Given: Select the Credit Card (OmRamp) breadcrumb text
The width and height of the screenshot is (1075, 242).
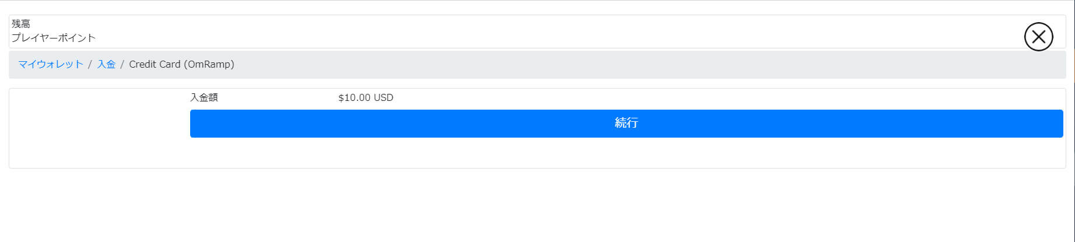Looking at the screenshot, I should [x=181, y=64].
